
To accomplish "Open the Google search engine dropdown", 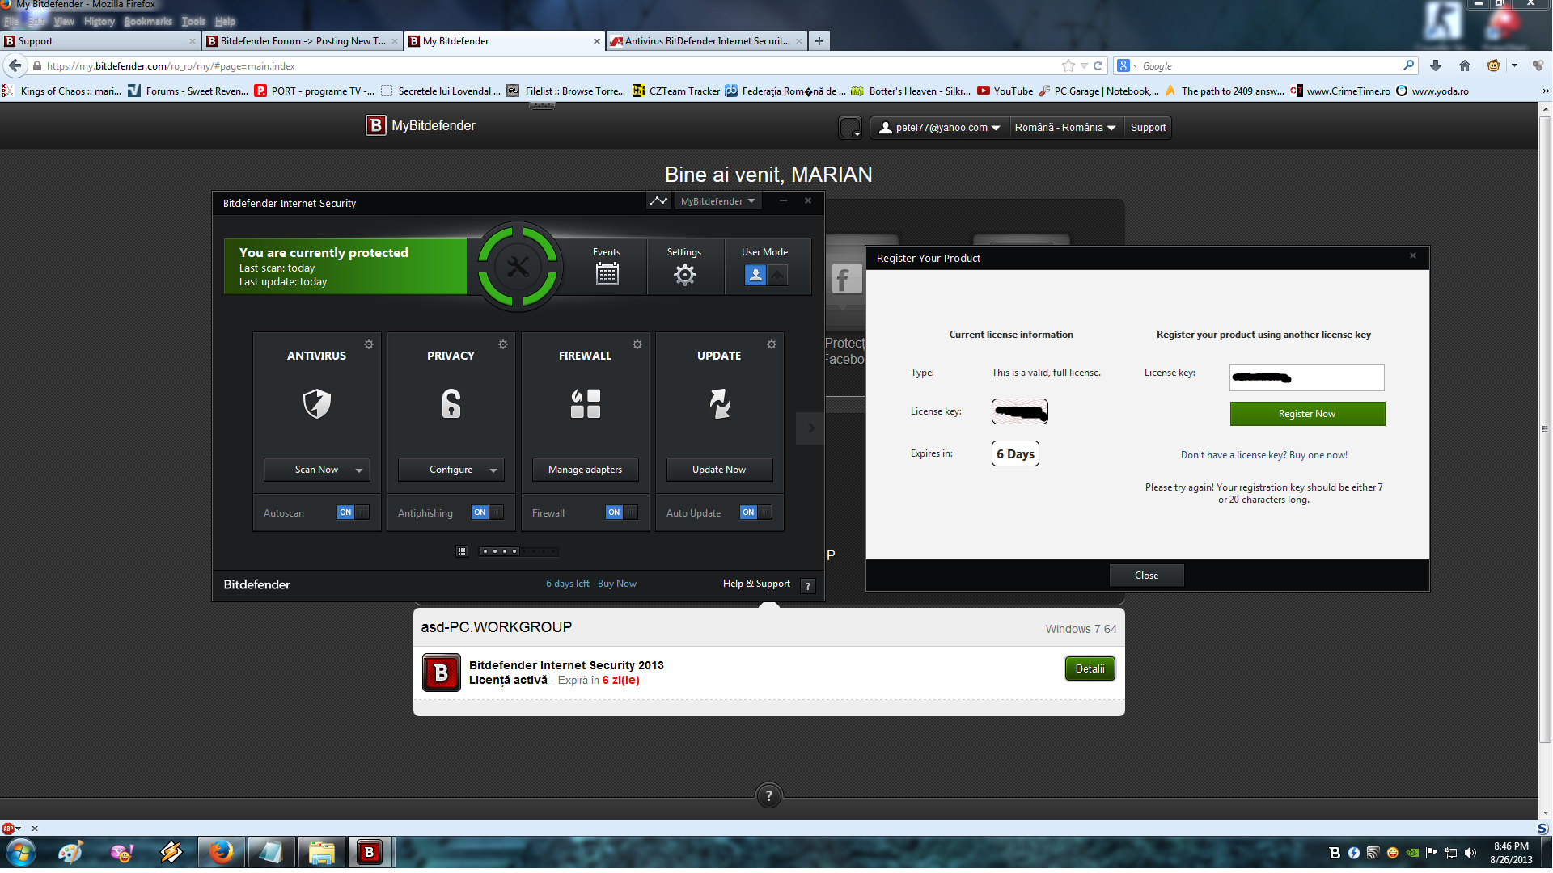I will 1128,65.
